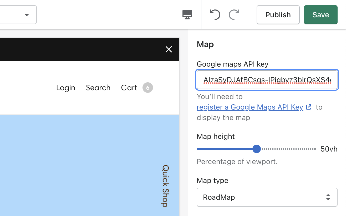Click the 50vh map height value

329,149
